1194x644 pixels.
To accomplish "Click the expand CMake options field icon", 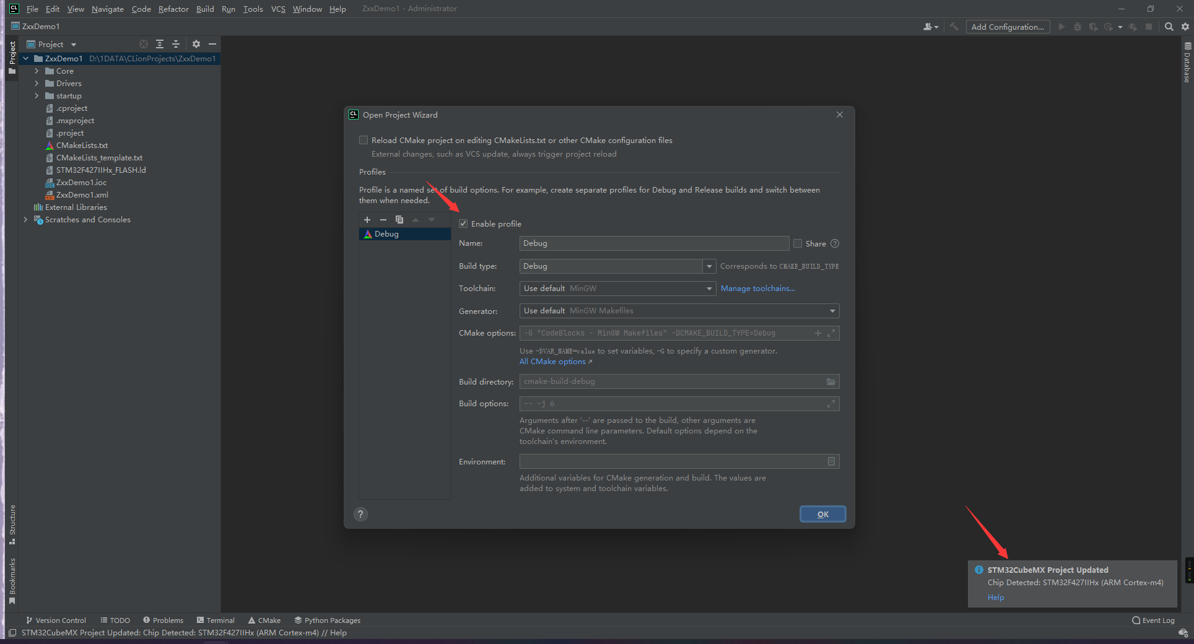I will coord(831,333).
